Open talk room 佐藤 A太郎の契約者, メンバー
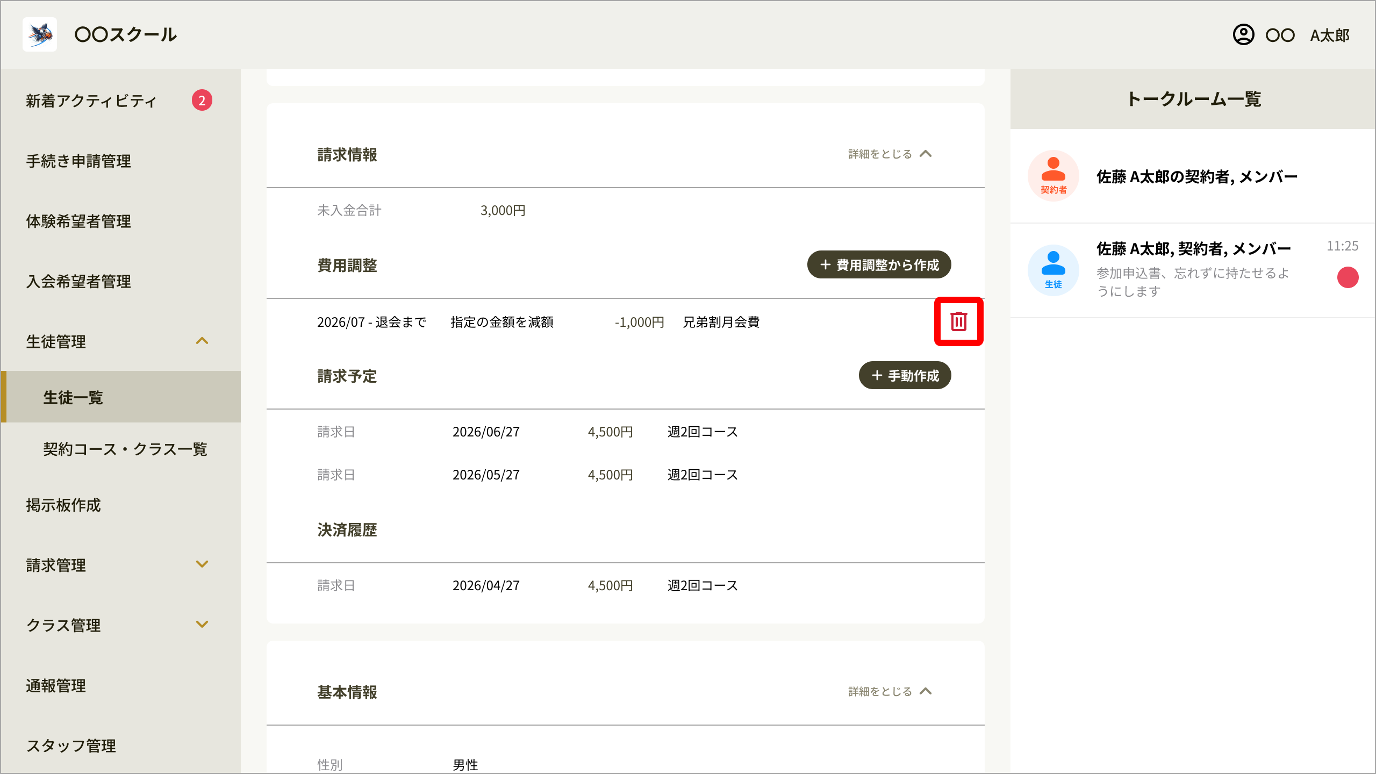The width and height of the screenshot is (1376, 774). coord(1193,176)
